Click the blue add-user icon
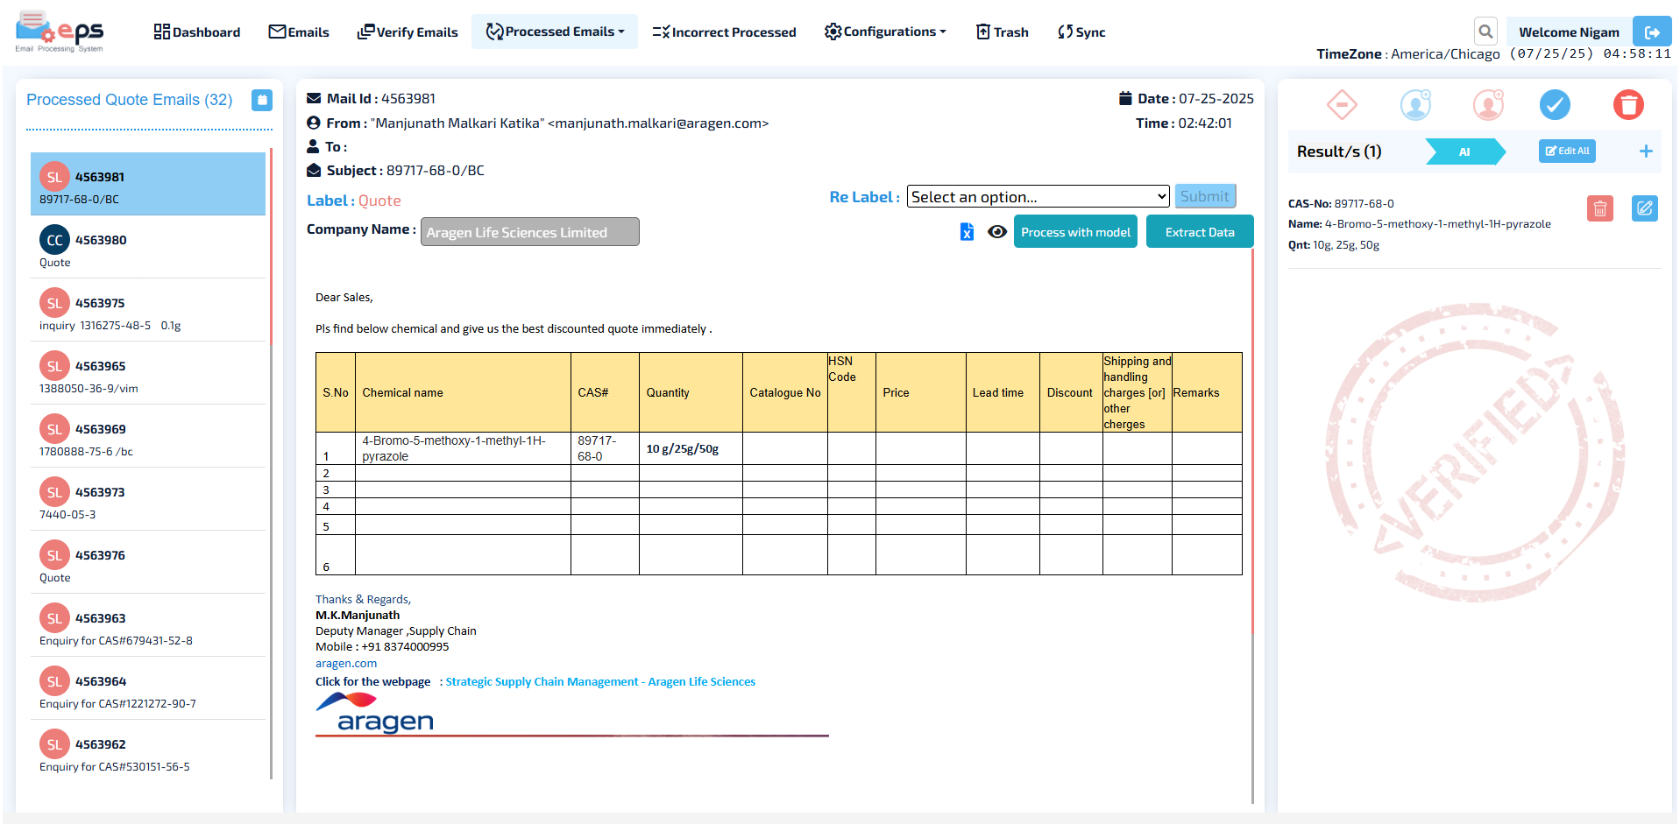This screenshot has height=824, width=1680. pyautogui.click(x=1414, y=105)
